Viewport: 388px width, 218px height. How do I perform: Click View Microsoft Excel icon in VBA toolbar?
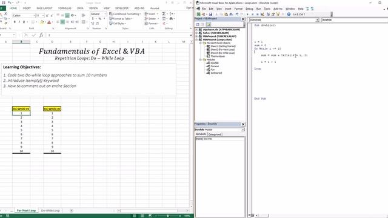(198, 15)
